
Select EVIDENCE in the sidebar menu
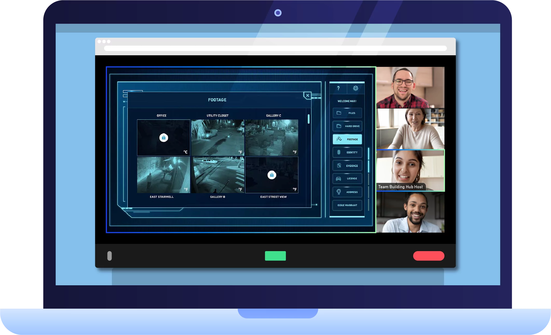coord(347,165)
